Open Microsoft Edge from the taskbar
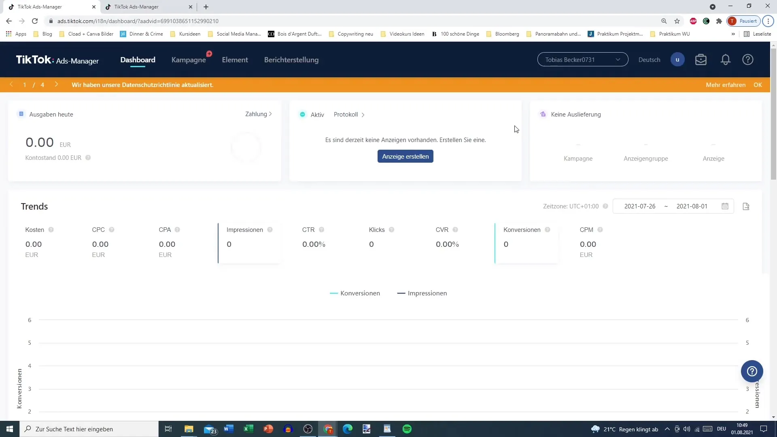Screen dimensions: 777x437 pos(348,429)
